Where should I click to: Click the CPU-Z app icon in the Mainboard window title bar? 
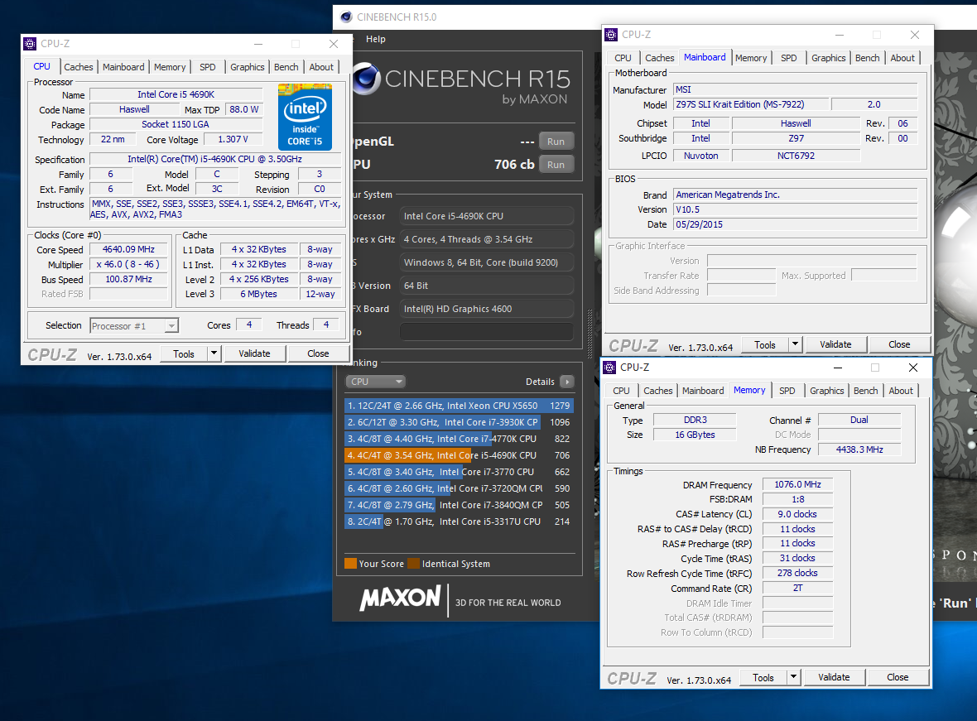coord(611,35)
